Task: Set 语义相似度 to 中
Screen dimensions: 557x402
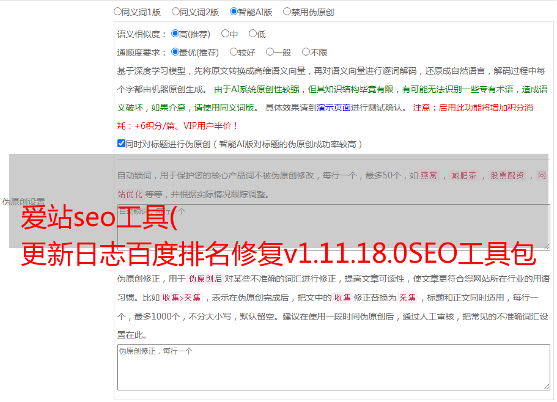Action: point(225,34)
